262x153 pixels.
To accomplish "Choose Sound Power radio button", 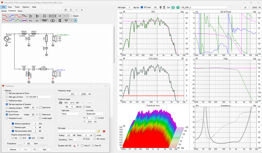I will (x=7, y=115).
